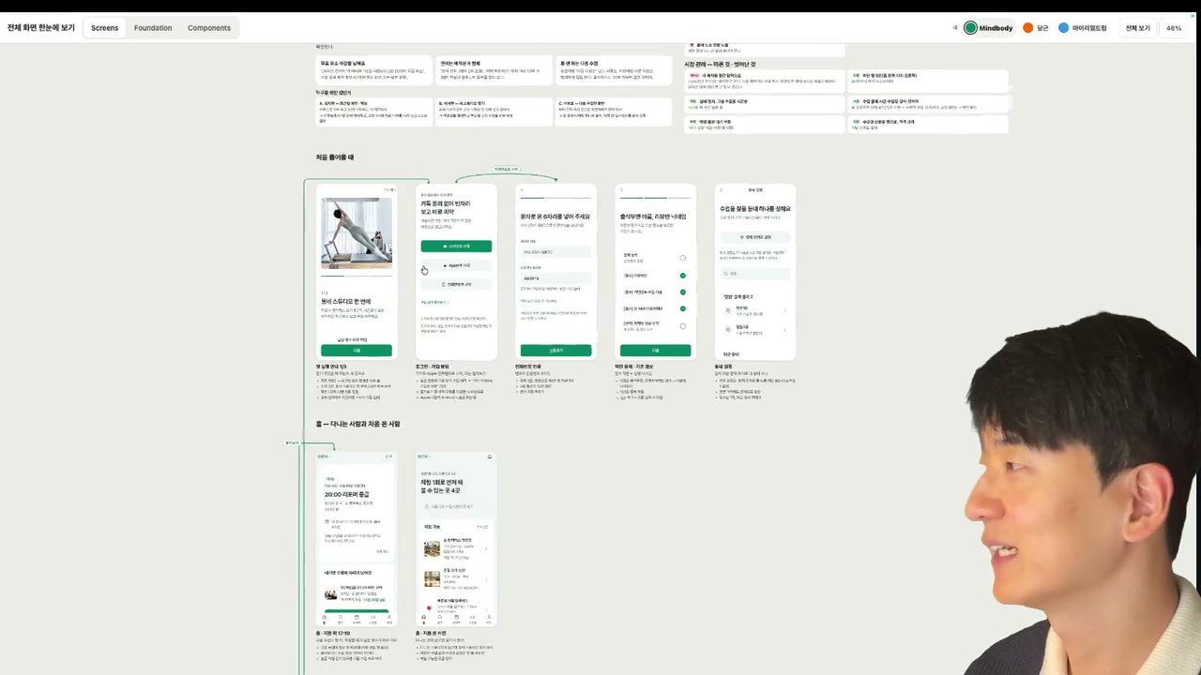
Task: Open the 46% zoom level control
Action: click(x=1174, y=28)
